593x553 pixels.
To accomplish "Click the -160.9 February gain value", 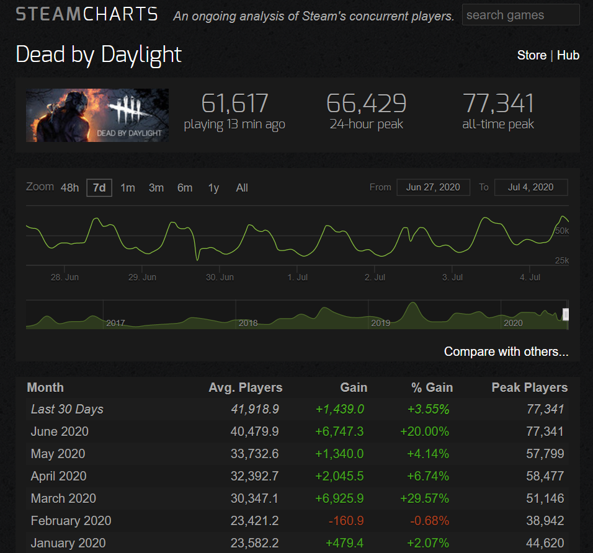I will tap(346, 521).
